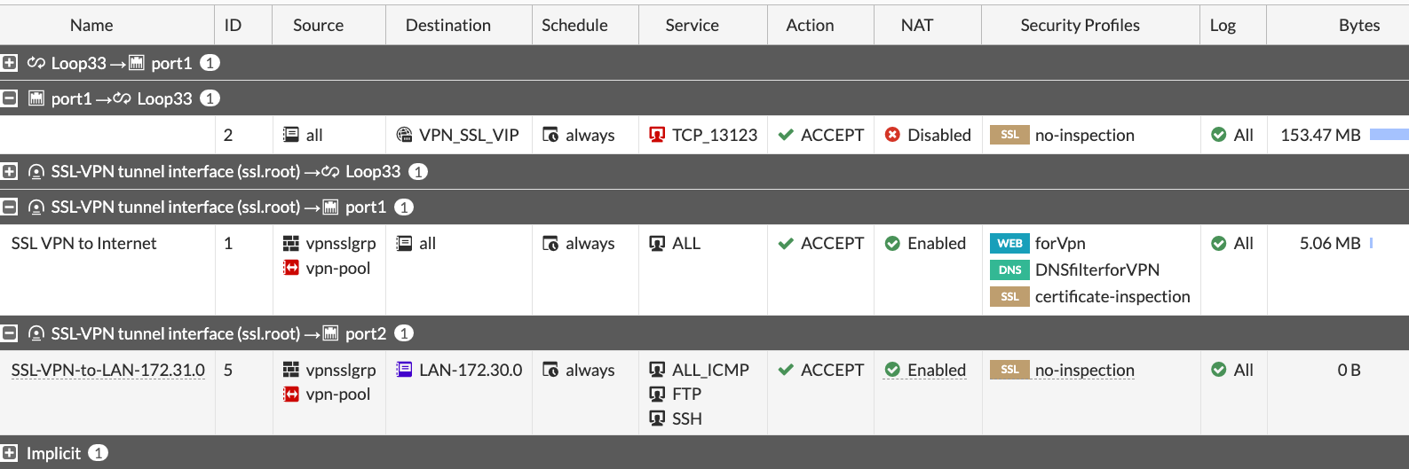Click the Destination column header

pos(447,25)
